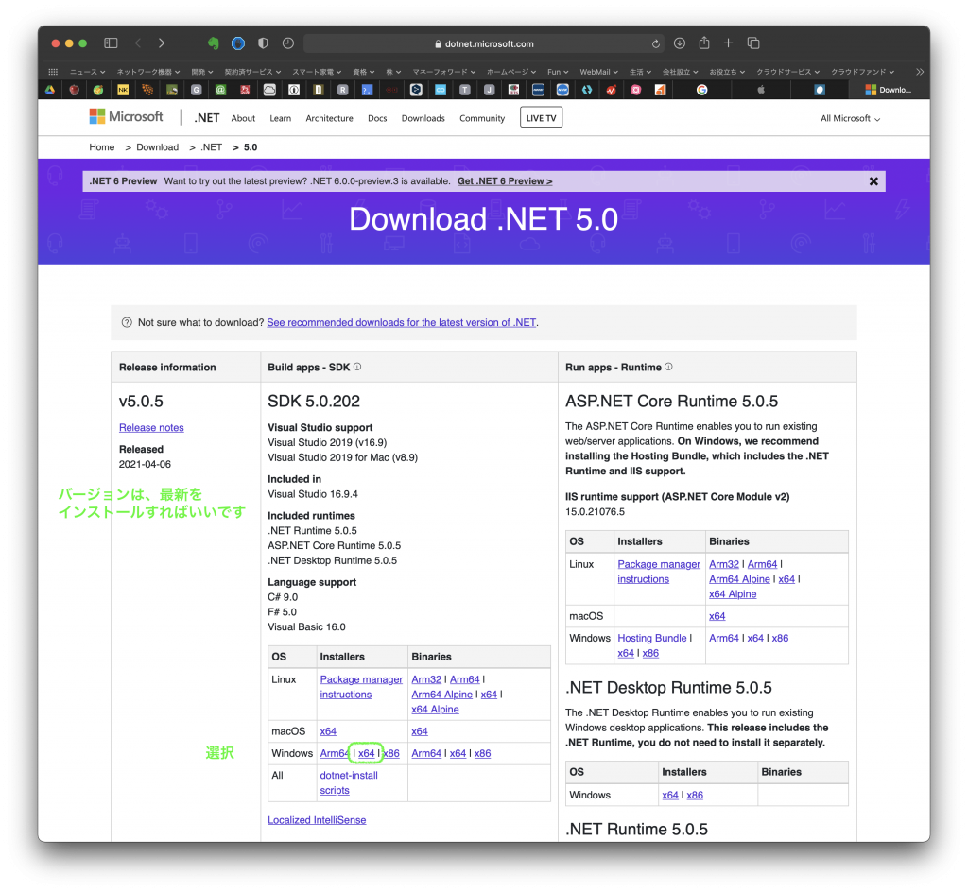Image resolution: width=968 pixels, height=892 pixels.
Task: Click the Download breadcrumb link
Action: [158, 147]
